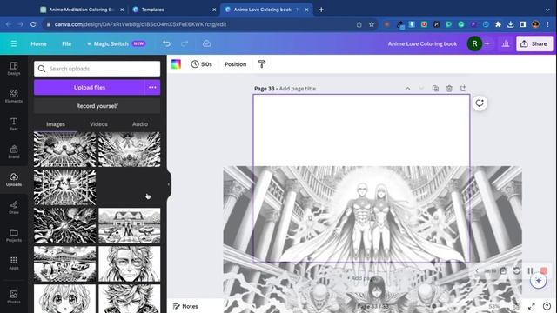Screen dimensions: 557x313
Task: Open the Apps panel
Action: click(x=14, y=263)
